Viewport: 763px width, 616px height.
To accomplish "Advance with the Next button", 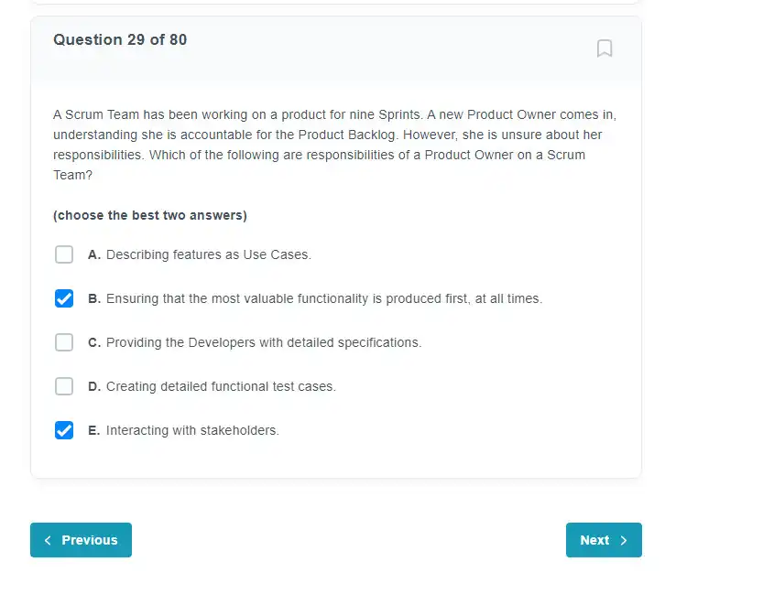I will point(604,540).
